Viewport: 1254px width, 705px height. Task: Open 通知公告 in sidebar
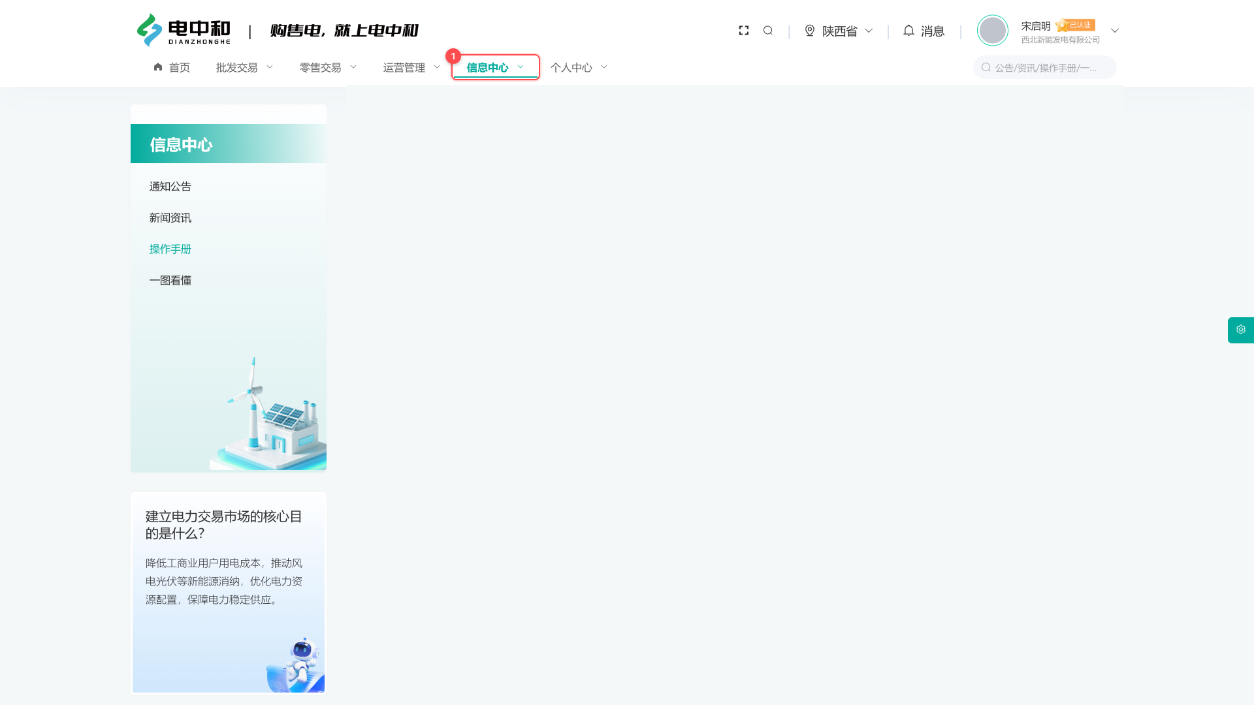[x=170, y=187]
